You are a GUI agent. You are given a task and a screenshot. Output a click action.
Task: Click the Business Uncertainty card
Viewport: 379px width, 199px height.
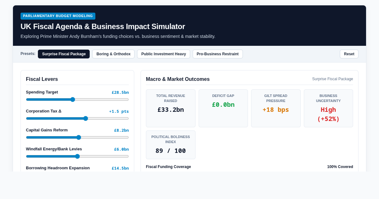coord(328,108)
